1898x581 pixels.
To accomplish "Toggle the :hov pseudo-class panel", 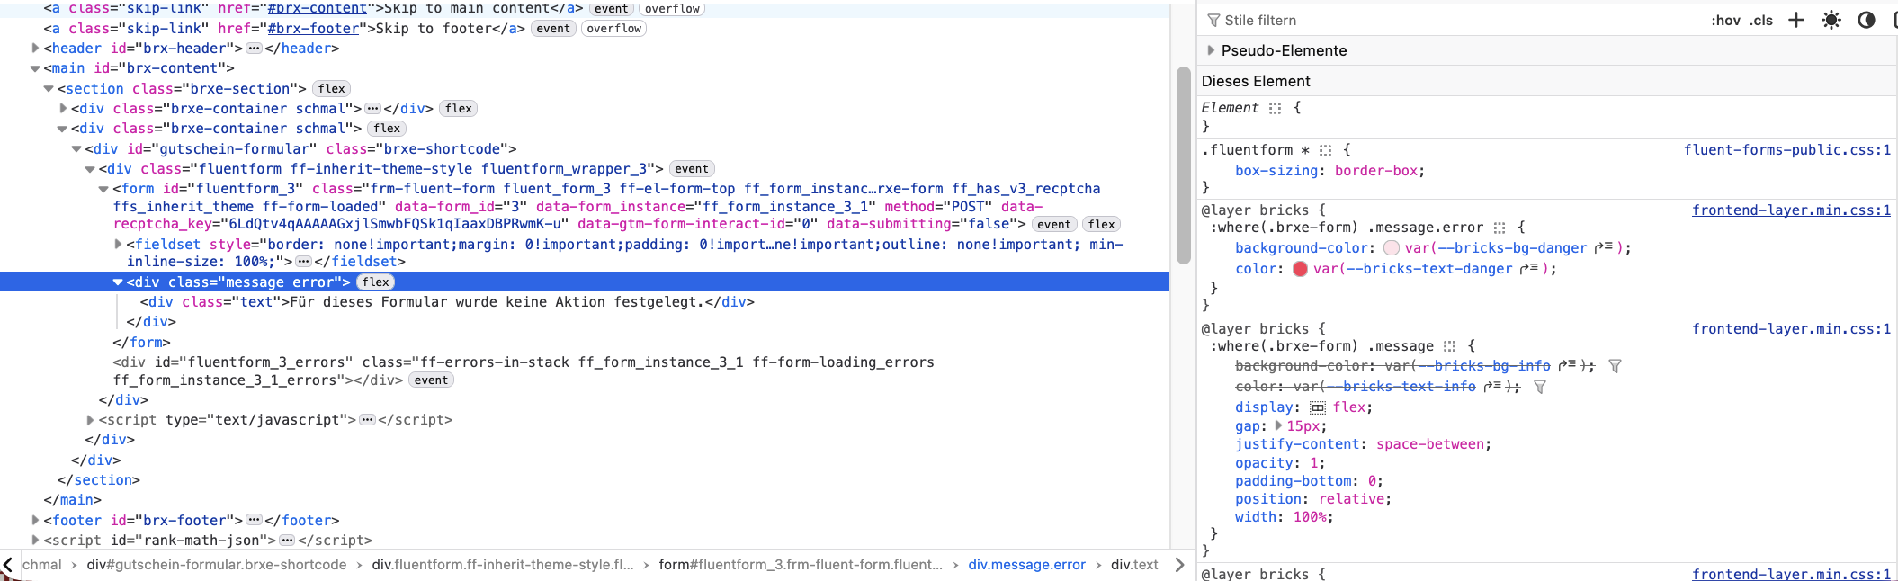I will [1725, 21].
